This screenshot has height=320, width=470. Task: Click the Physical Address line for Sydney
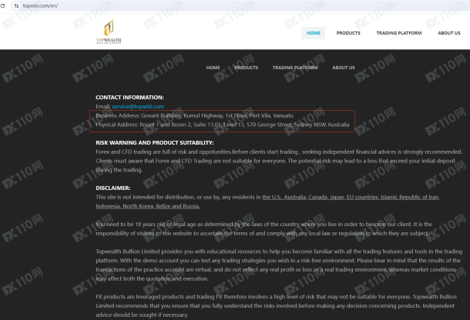pos(223,125)
